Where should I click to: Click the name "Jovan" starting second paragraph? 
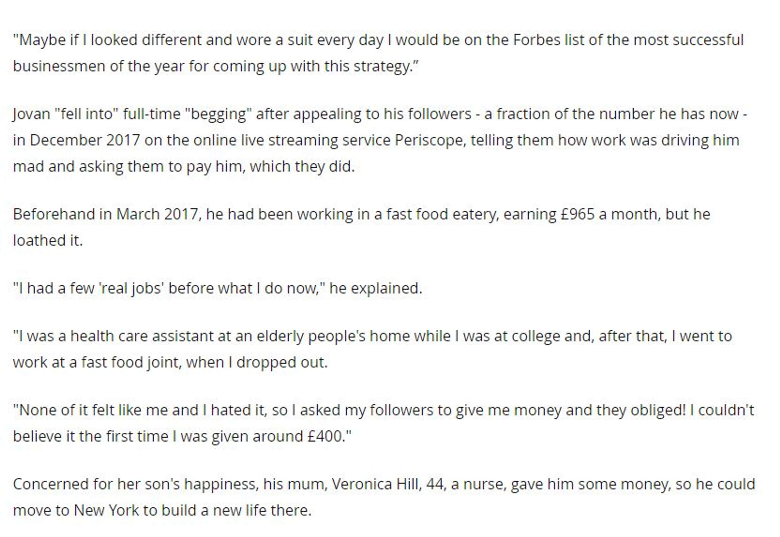tap(31, 114)
